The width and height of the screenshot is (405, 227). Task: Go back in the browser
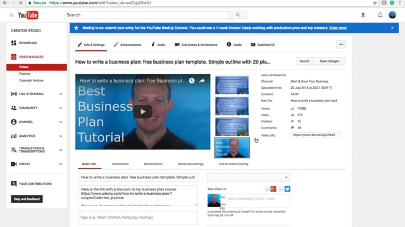click(5, 3)
